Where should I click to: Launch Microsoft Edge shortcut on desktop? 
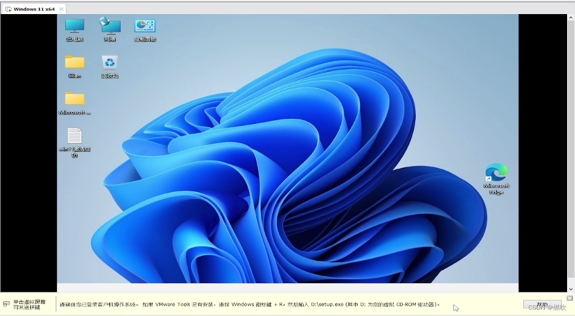coord(496,179)
